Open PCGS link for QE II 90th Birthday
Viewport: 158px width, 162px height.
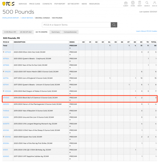[5, 150]
